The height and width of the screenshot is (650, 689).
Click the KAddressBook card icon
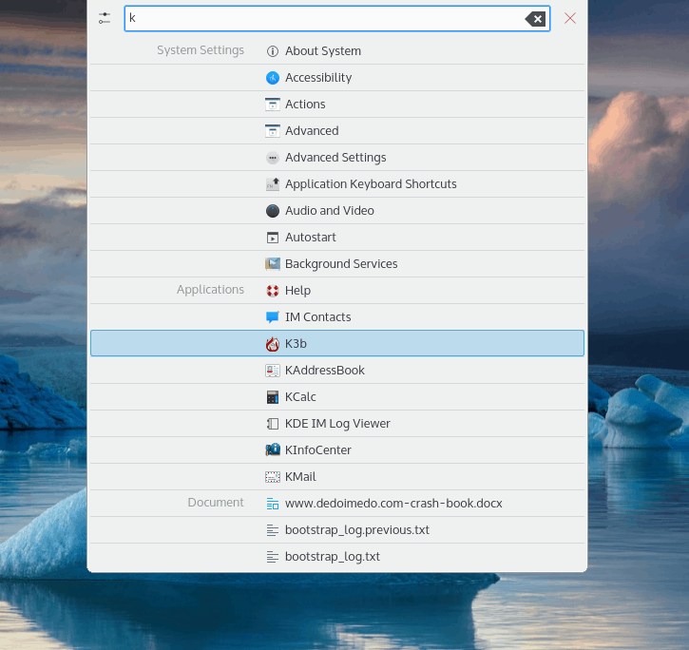pyautogui.click(x=273, y=371)
